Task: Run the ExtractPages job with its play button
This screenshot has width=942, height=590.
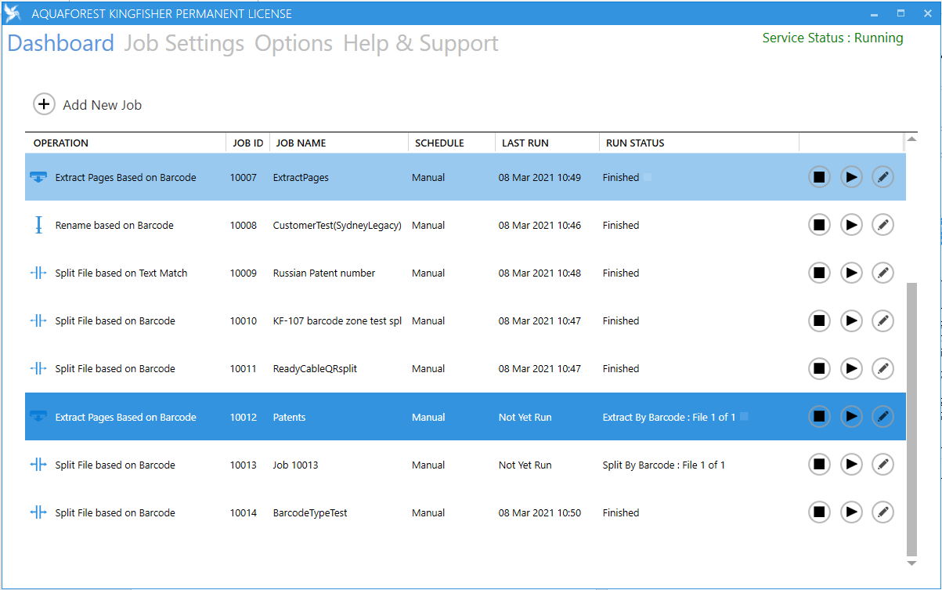Action: tap(851, 177)
